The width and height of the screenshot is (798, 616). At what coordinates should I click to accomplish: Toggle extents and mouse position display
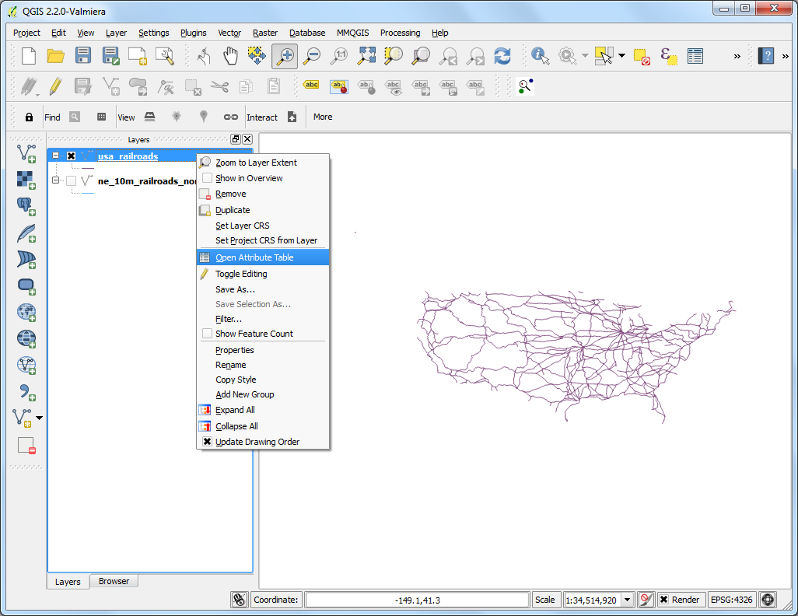pyautogui.click(x=239, y=600)
